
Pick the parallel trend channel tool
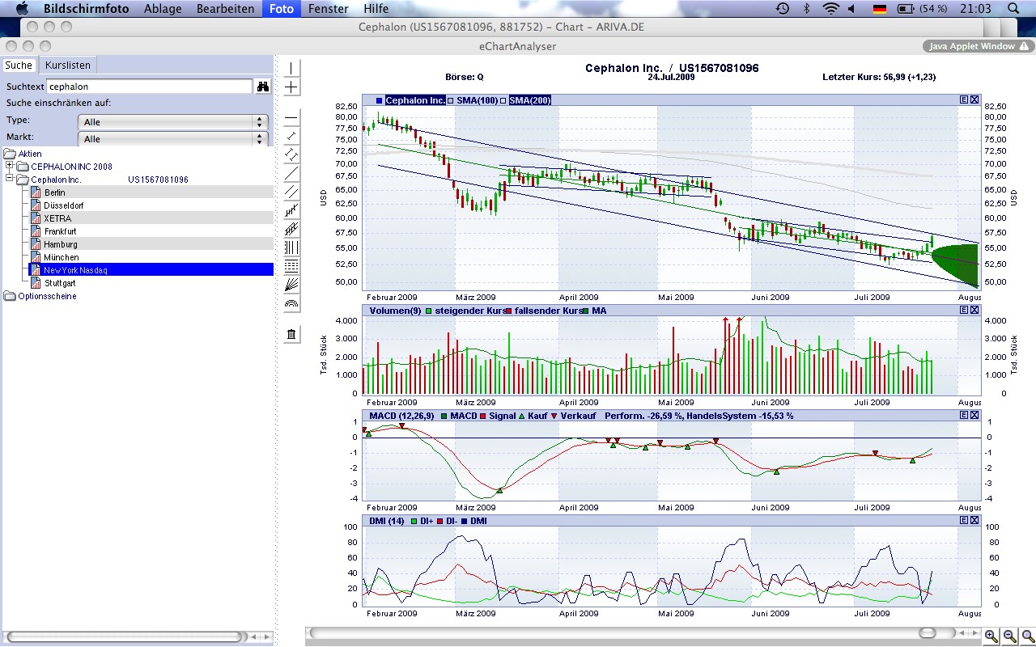coord(292,192)
